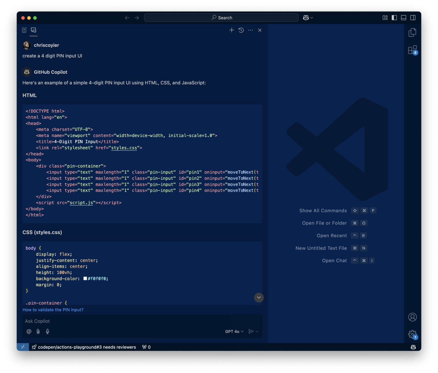The width and height of the screenshot is (438, 373).
Task: Start a new chat with plus icon
Action: point(232,30)
